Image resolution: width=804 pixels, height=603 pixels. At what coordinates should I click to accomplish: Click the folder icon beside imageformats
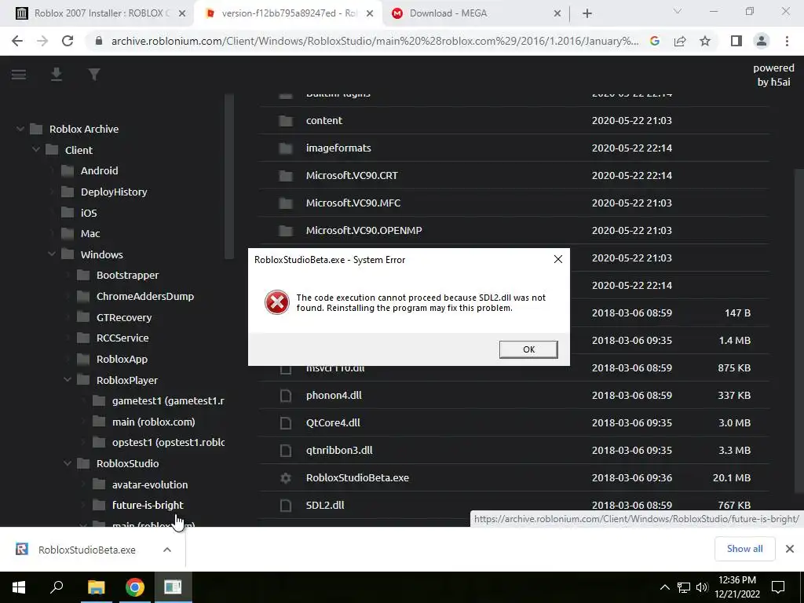click(286, 148)
